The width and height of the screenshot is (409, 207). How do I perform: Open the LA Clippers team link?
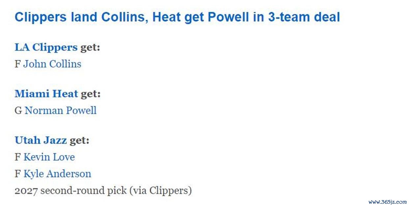click(46, 48)
